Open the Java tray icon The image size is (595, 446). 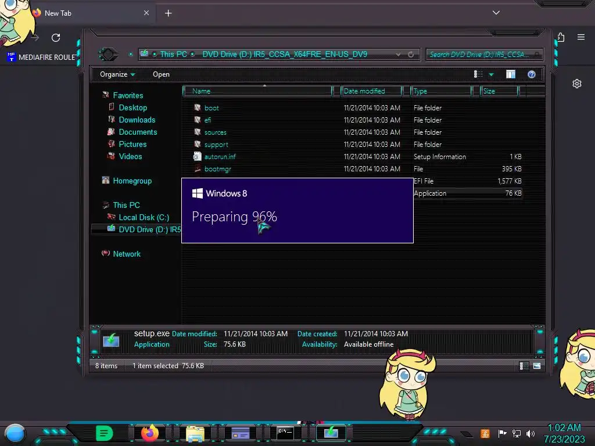[x=485, y=433]
